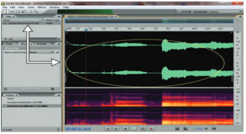The width and height of the screenshot is (246, 134).
Task: Switch to the Markers tab
Action: pyautogui.click(x=42, y=44)
